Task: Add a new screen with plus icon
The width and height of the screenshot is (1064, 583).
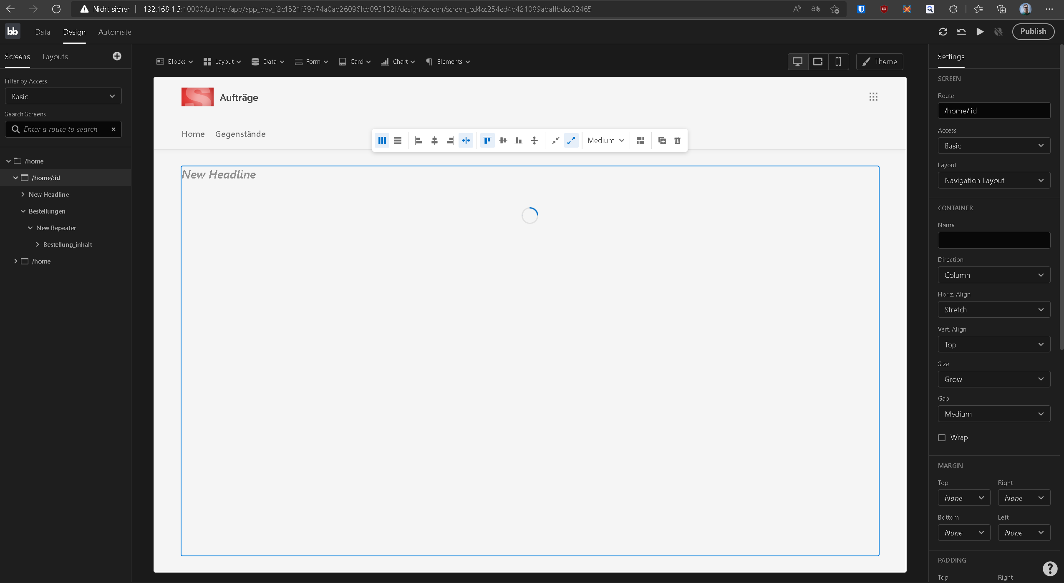Action: (117, 56)
